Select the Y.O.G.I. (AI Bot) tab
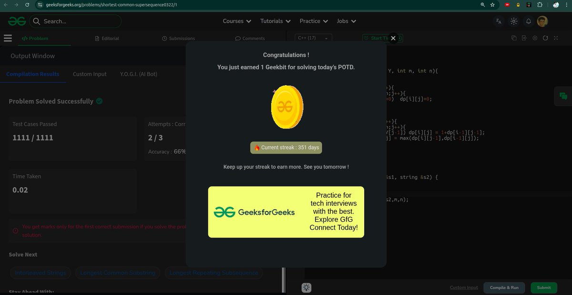Viewport: 572px width, 295px height. click(139, 74)
